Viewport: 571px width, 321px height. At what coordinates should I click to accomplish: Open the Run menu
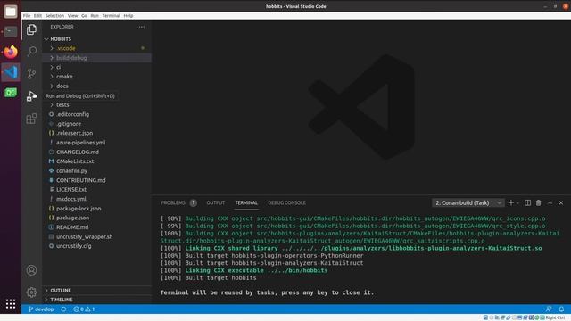95,16
